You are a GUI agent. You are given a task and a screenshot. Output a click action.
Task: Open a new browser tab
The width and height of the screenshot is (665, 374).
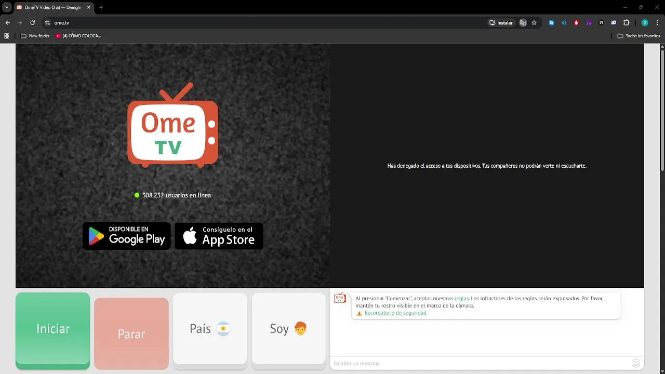pos(101,7)
